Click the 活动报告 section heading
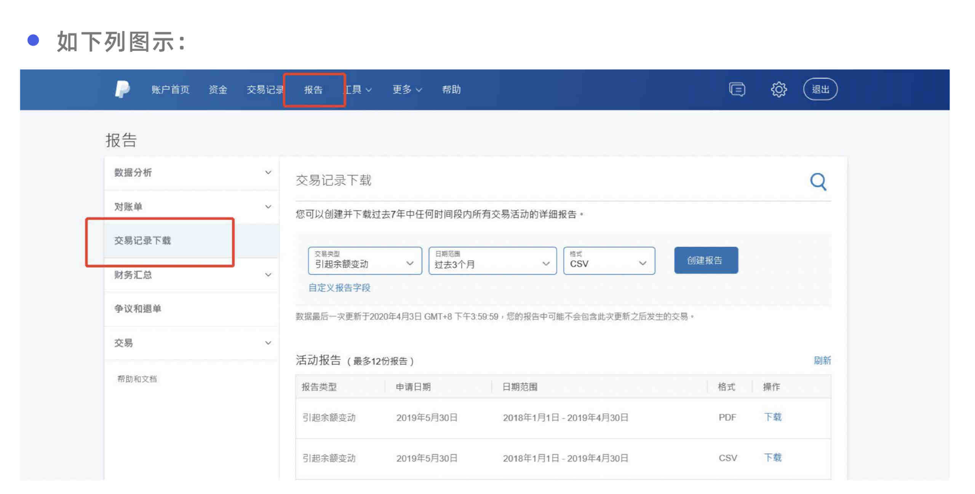Image resolution: width=975 pixels, height=494 pixels. 318,360
